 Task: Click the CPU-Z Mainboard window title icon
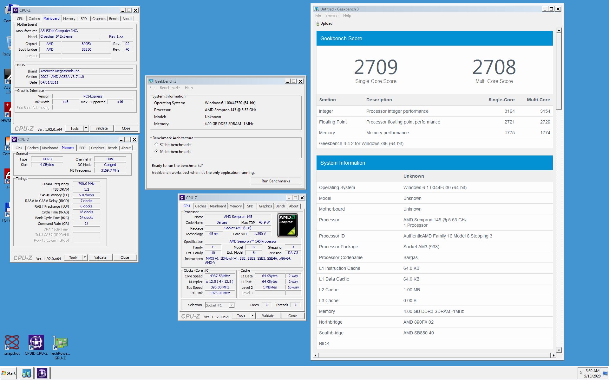[15, 10]
